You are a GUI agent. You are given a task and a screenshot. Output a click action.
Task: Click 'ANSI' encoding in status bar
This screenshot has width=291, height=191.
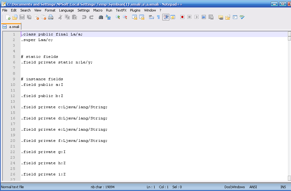coord(253,187)
